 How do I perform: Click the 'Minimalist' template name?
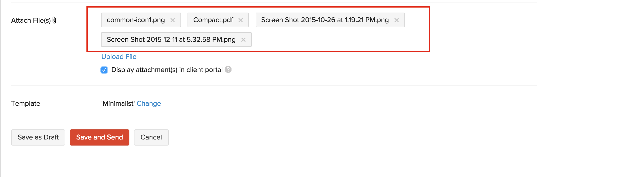[118, 103]
